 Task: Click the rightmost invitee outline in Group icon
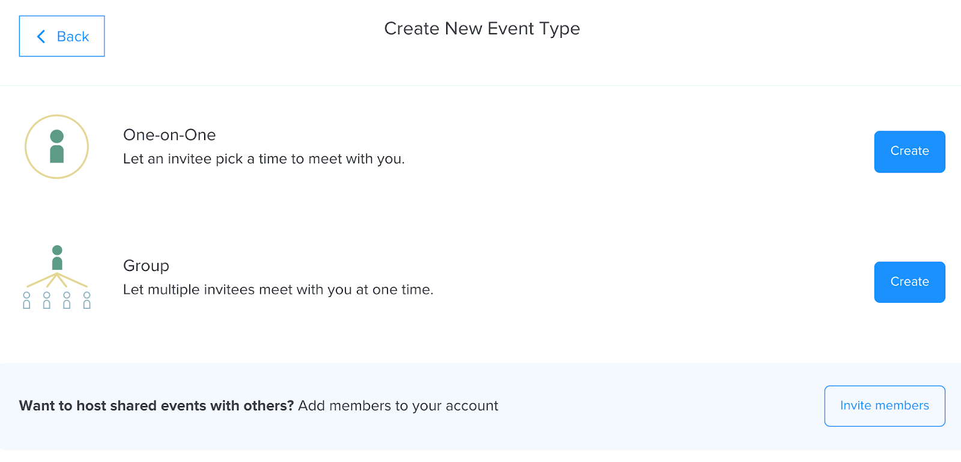(87, 300)
